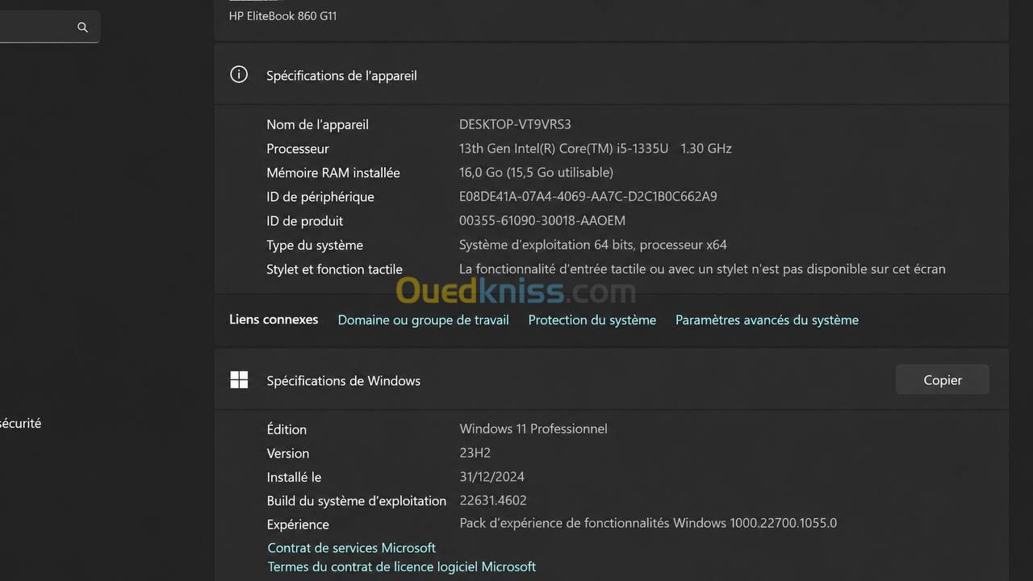Viewport: 1033px width, 581px height.
Task: Collapse the Spécifications de Windows header
Action: pos(611,379)
